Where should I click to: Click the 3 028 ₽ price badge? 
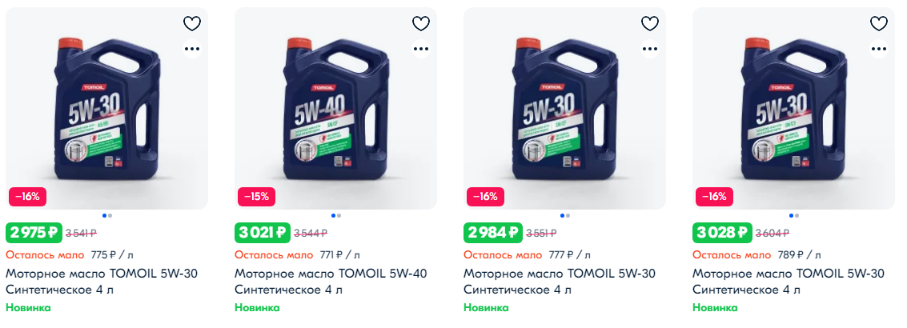(x=722, y=233)
